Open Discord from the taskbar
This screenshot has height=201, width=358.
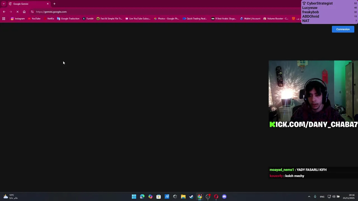tap(224, 197)
